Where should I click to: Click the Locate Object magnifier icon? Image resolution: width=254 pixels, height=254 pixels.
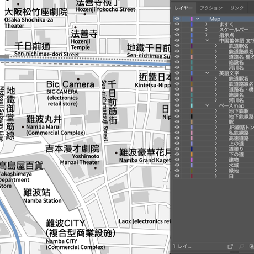pos(241,246)
